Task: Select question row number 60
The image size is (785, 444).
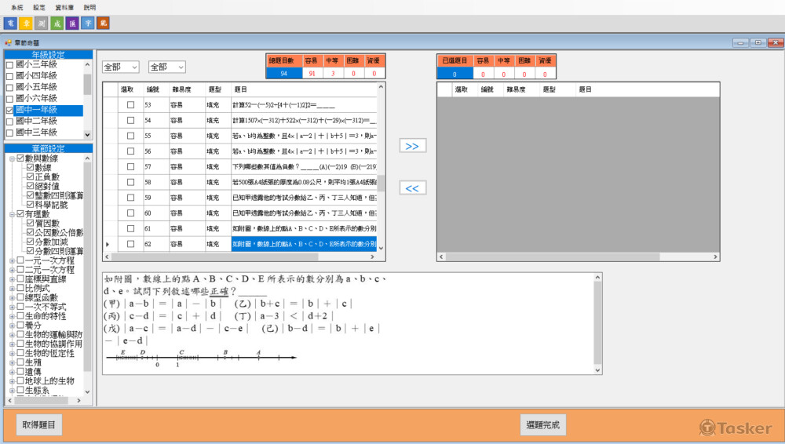Action: coord(239,213)
